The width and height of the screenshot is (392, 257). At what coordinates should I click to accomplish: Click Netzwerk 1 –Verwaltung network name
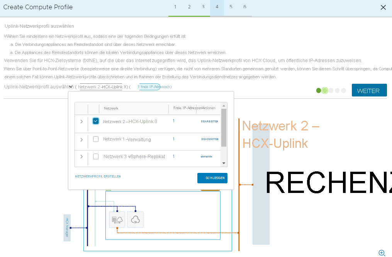coord(127,139)
